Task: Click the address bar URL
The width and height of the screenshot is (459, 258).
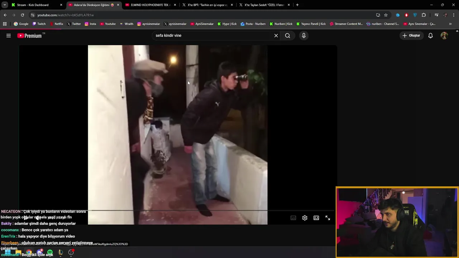Action: 66,15
